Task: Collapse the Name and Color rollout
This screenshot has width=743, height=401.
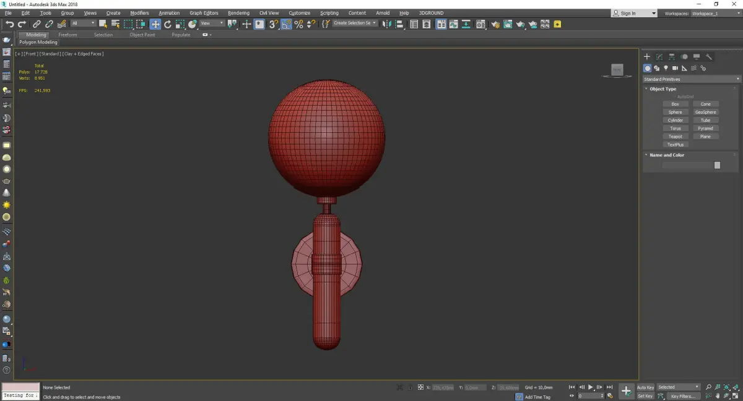Action: [666, 155]
